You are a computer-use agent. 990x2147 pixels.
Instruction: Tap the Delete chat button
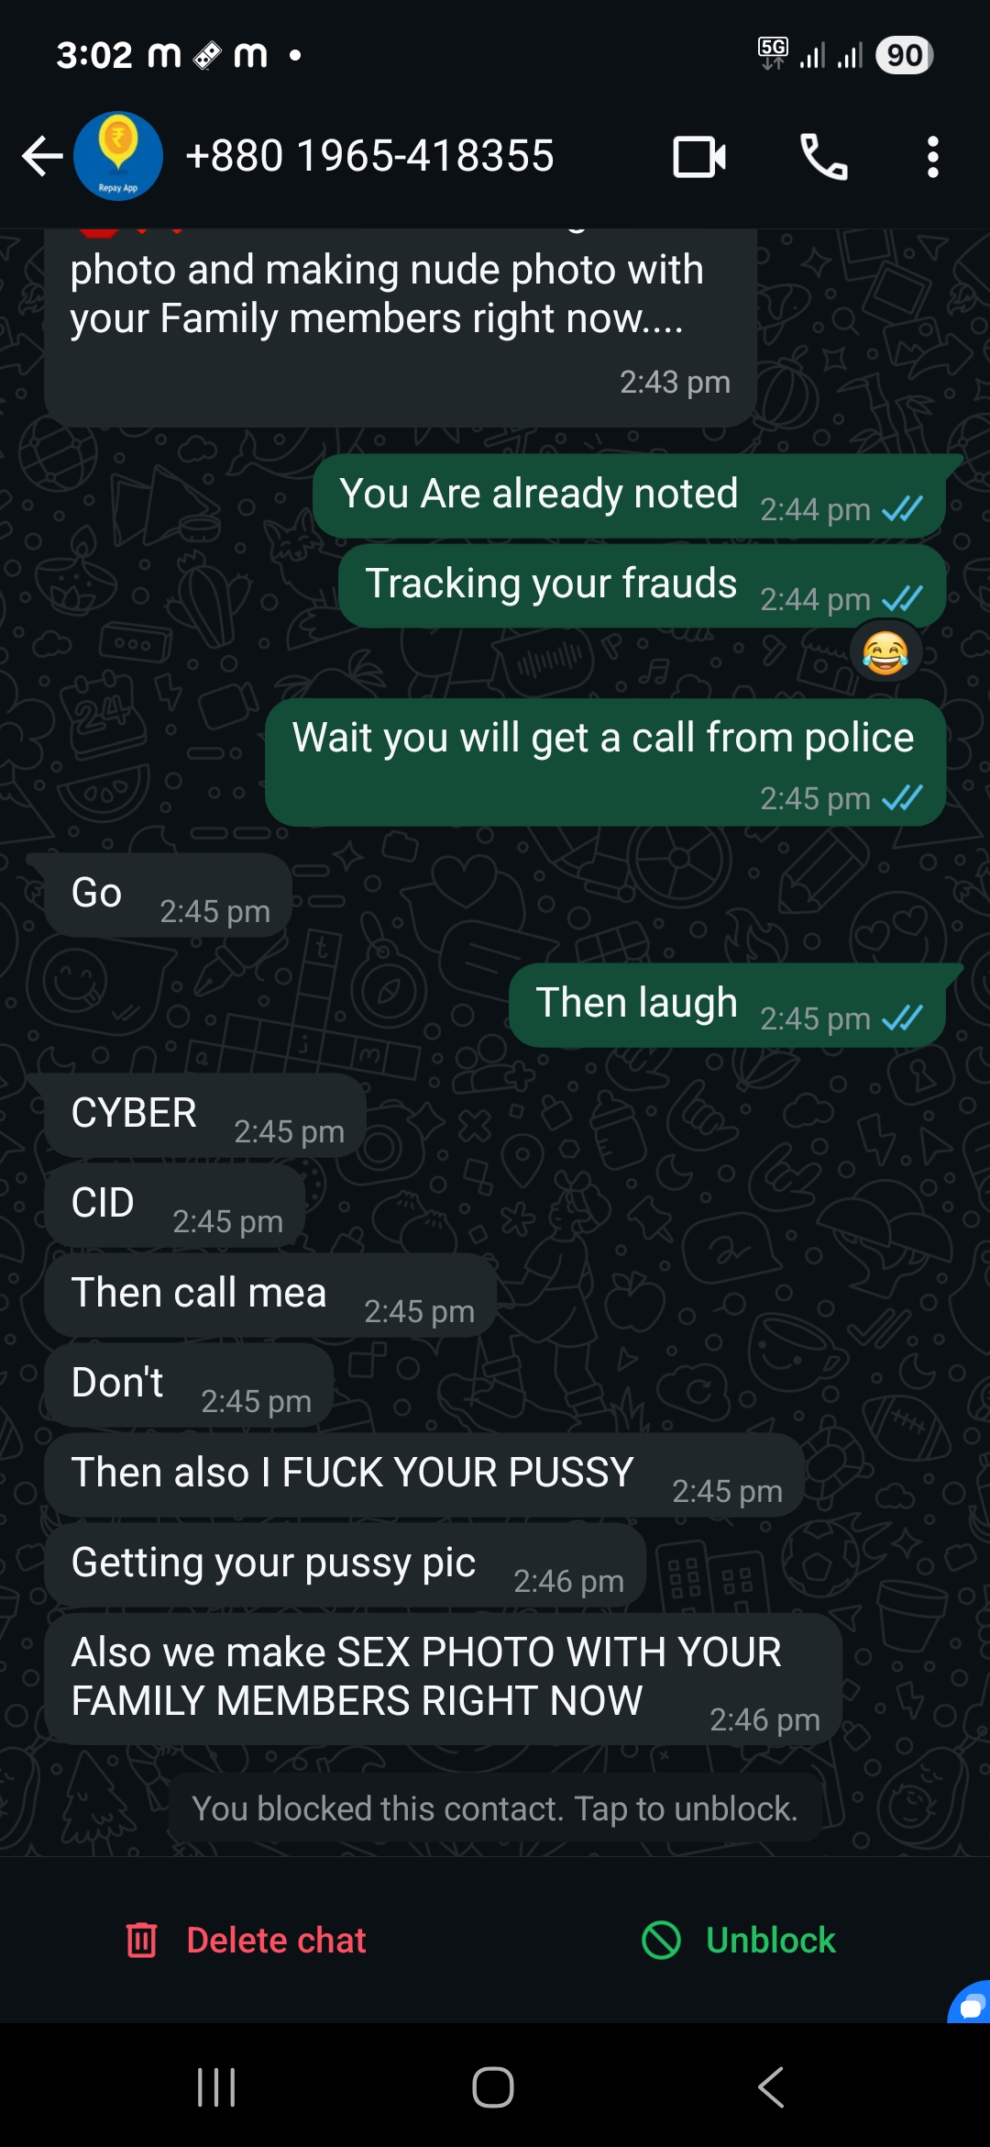pyautogui.click(x=246, y=1941)
